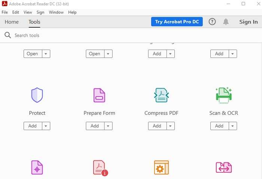Launch the Scan & OCR printer icon
Screen dimensions: 262x179
click(224, 95)
